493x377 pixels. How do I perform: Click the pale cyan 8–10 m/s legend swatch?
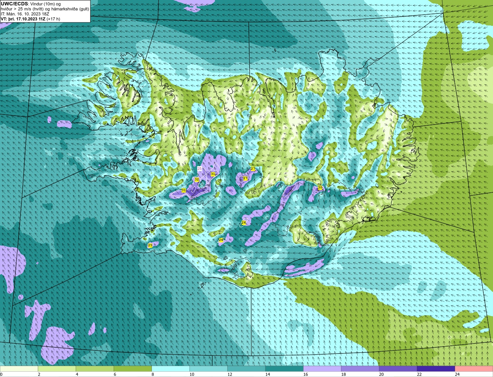coord(171,369)
